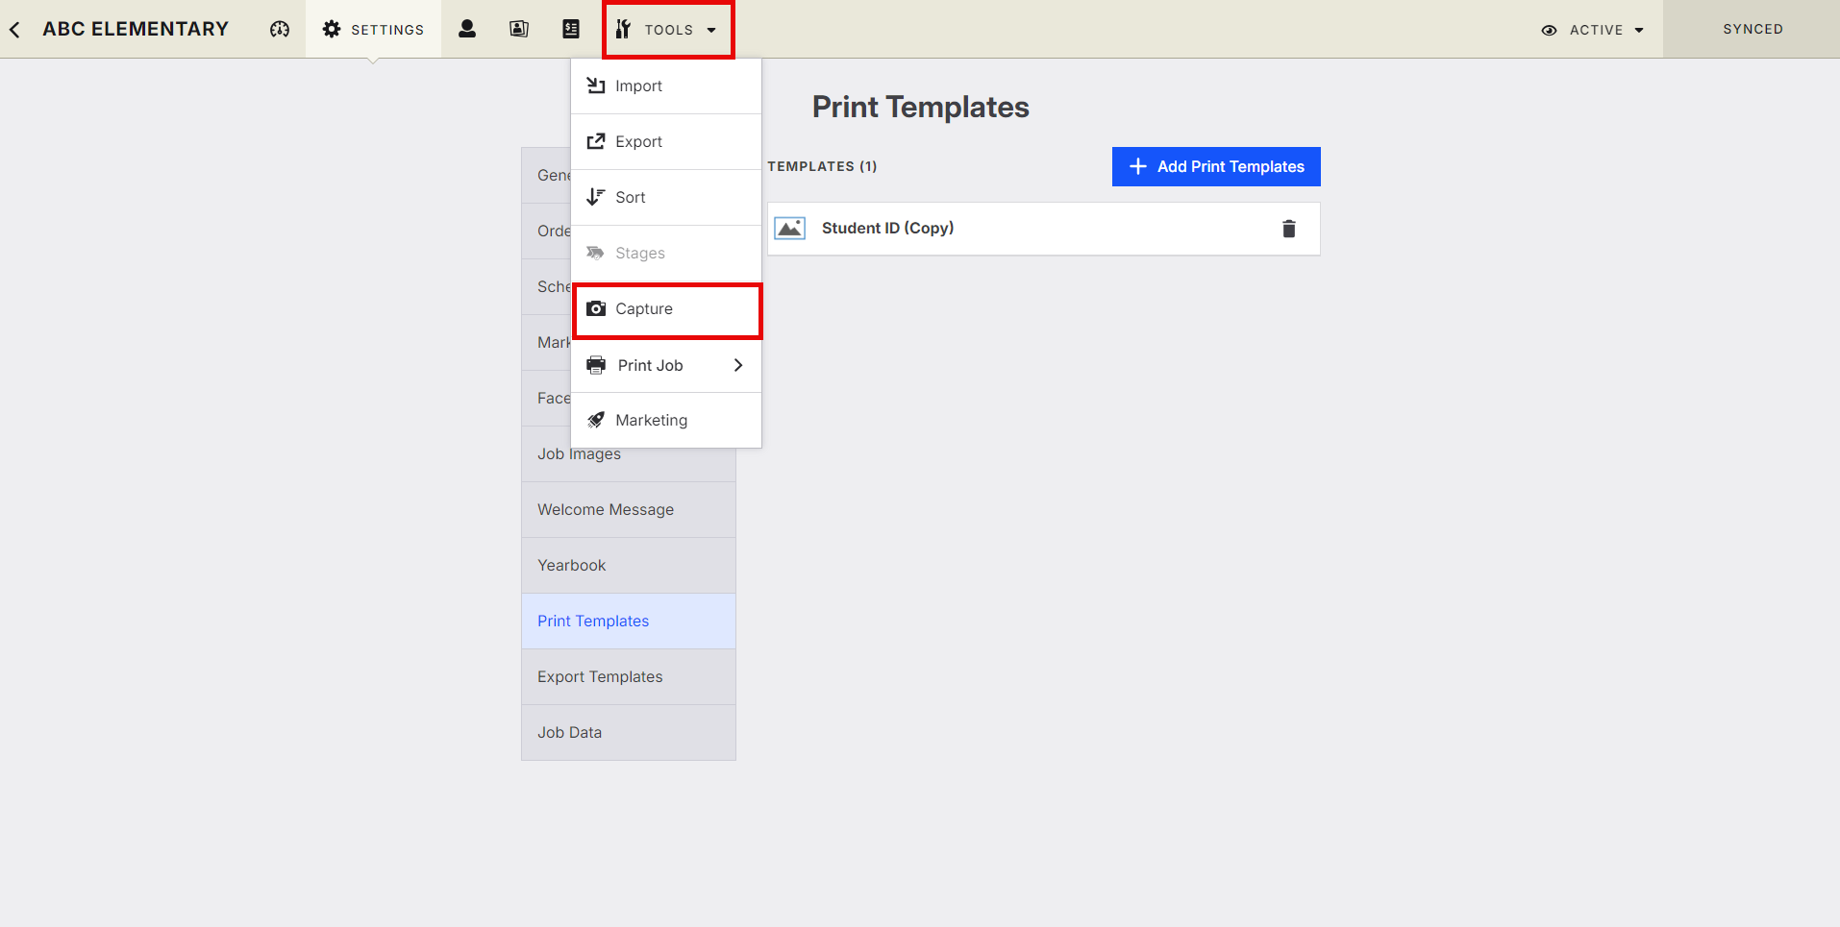
Task: Go to the Welcome Message section
Action: [x=606, y=510]
